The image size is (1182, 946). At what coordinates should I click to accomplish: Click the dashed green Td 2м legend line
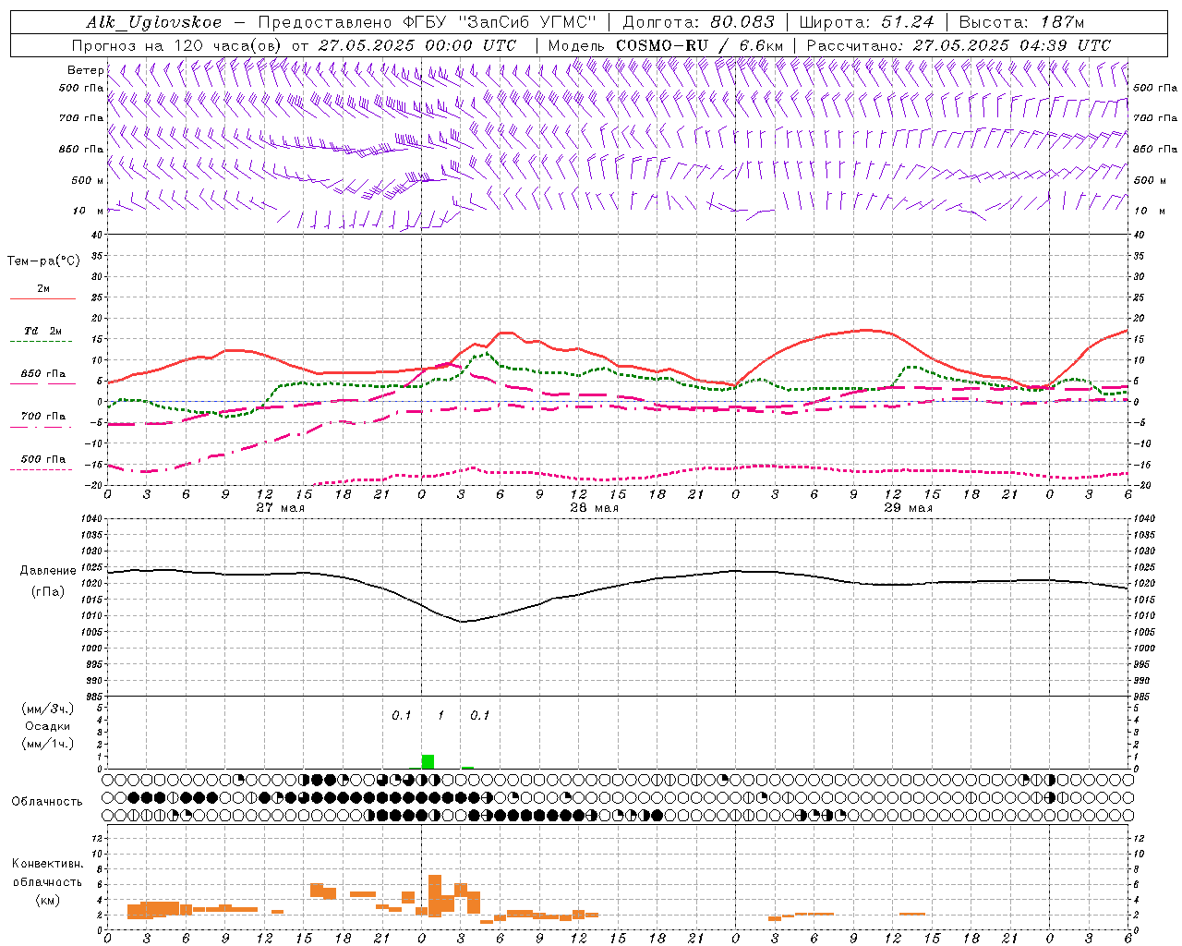point(42,342)
